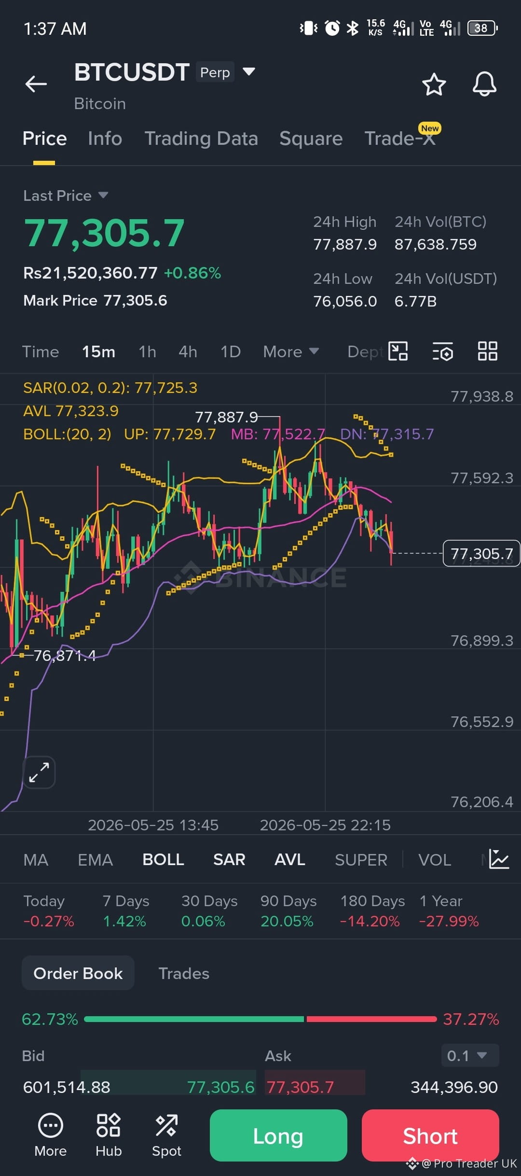Screen dimensions: 521x1176
Task: Switch to the Info tab
Action: point(105,139)
